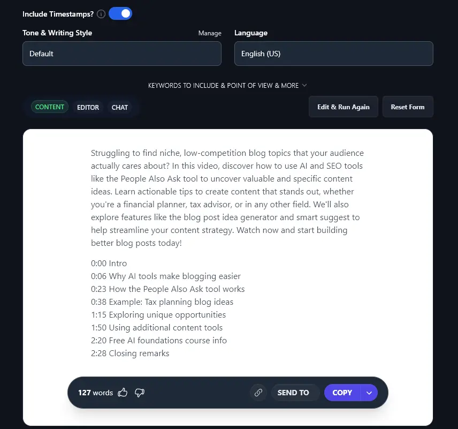The width and height of the screenshot is (458, 429).
Task: Disable the Include Timestamps toggle
Action: pyautogui.click(x=120, y=13)
